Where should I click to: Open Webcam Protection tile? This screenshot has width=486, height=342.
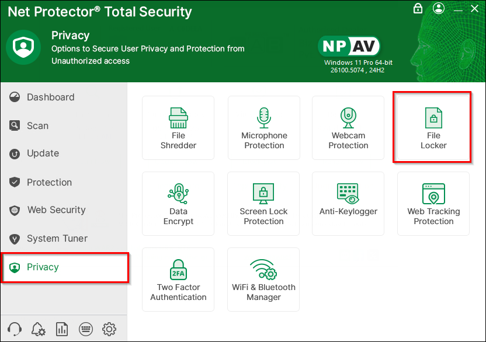pyautogui.click(x=348, y=128)
